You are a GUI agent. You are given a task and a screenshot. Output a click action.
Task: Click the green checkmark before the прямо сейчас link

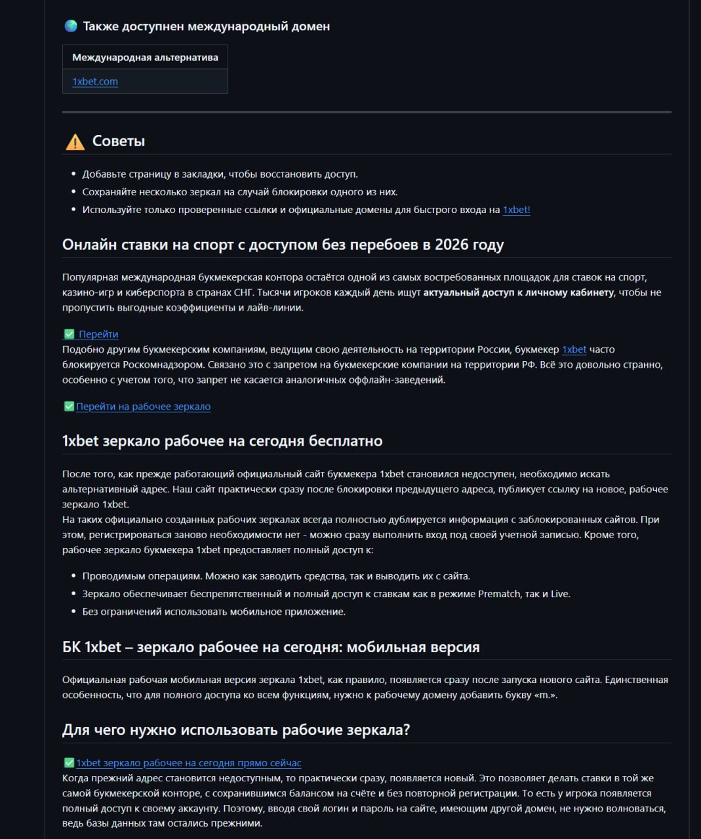[x=69, y=763]
